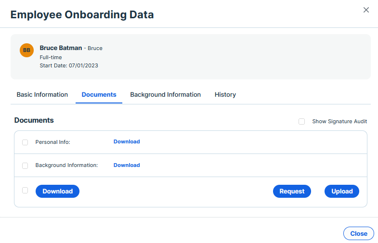The height and width of the screenshot is (243, 378).
Task: Click Download link for Background Information
Action: coord(127,165)
